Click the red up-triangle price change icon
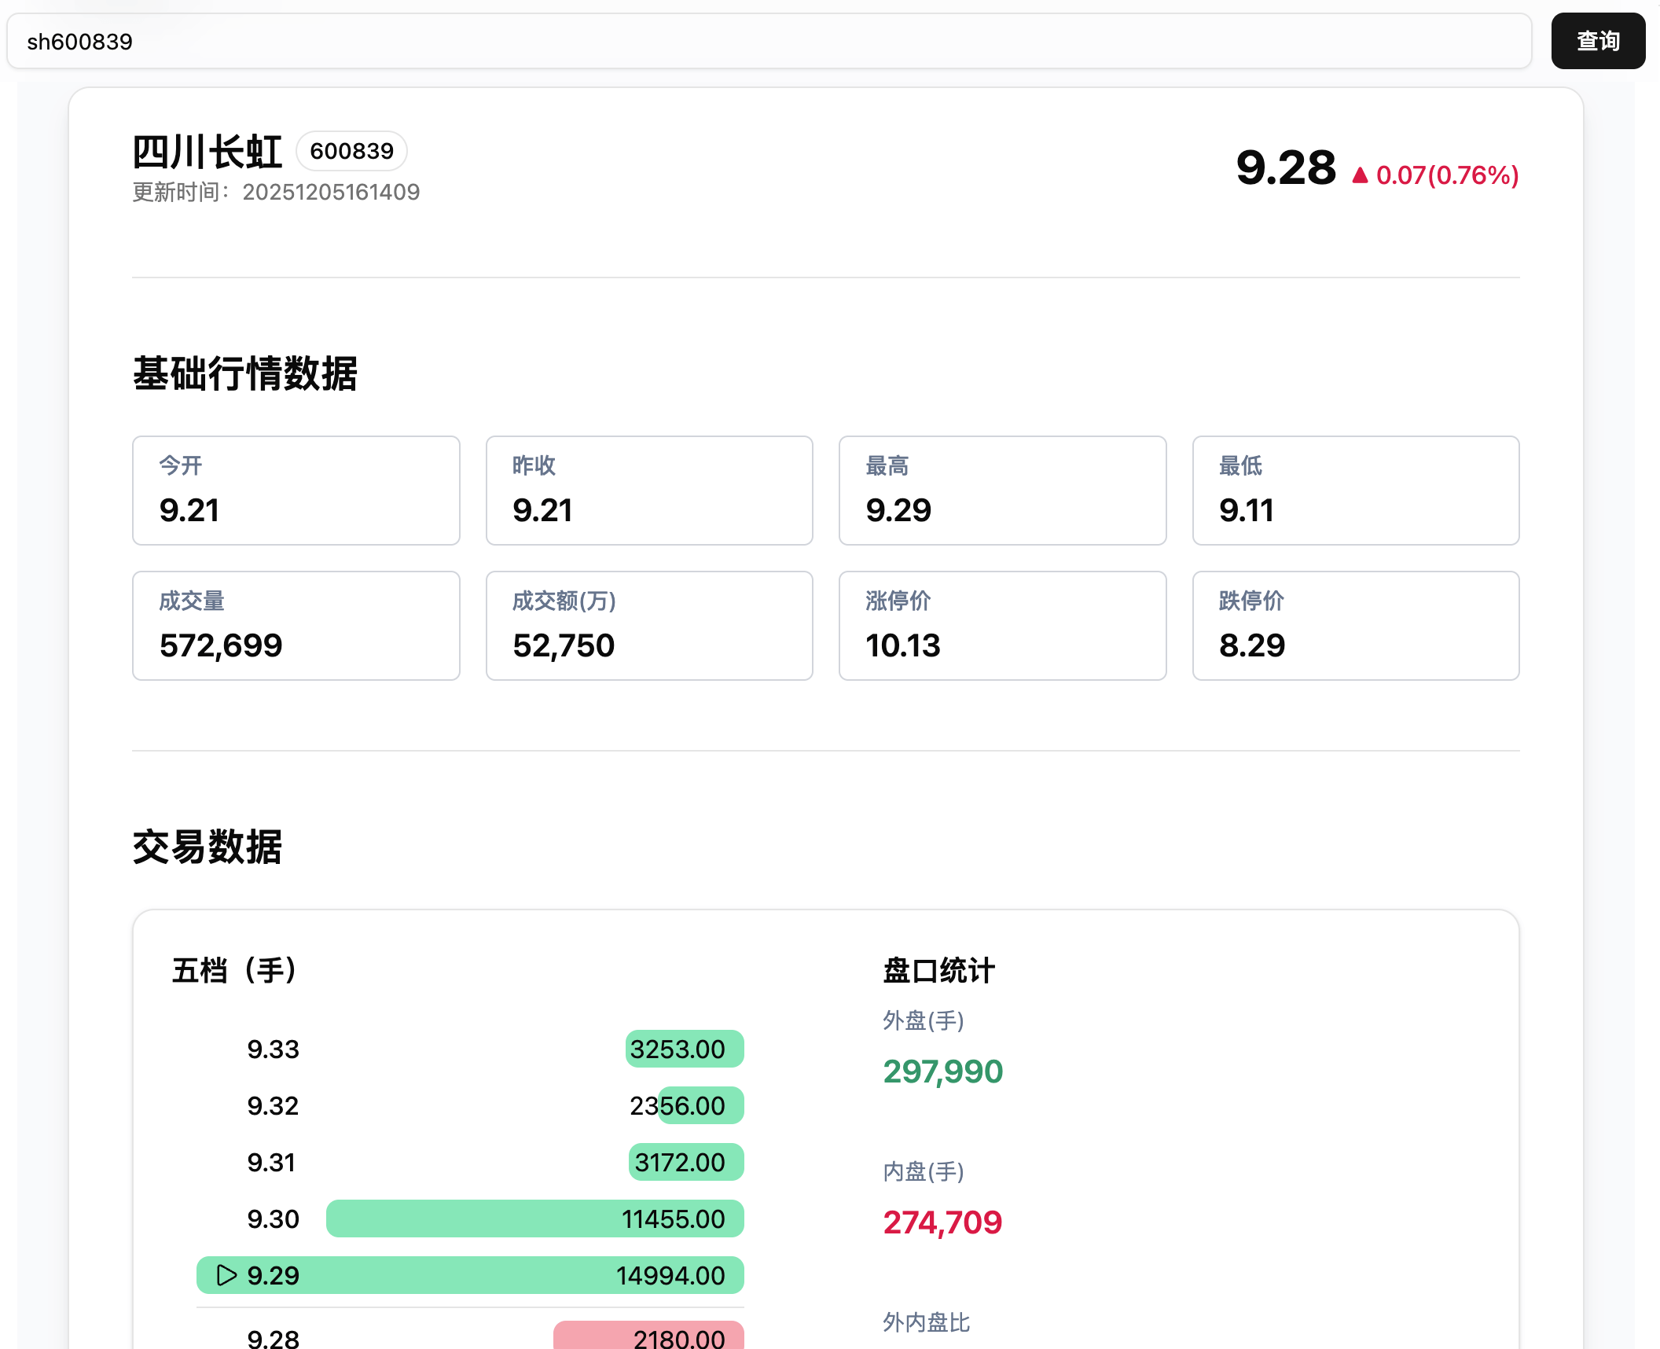Screen dimensions: 1660x1349 point(1360,175)
